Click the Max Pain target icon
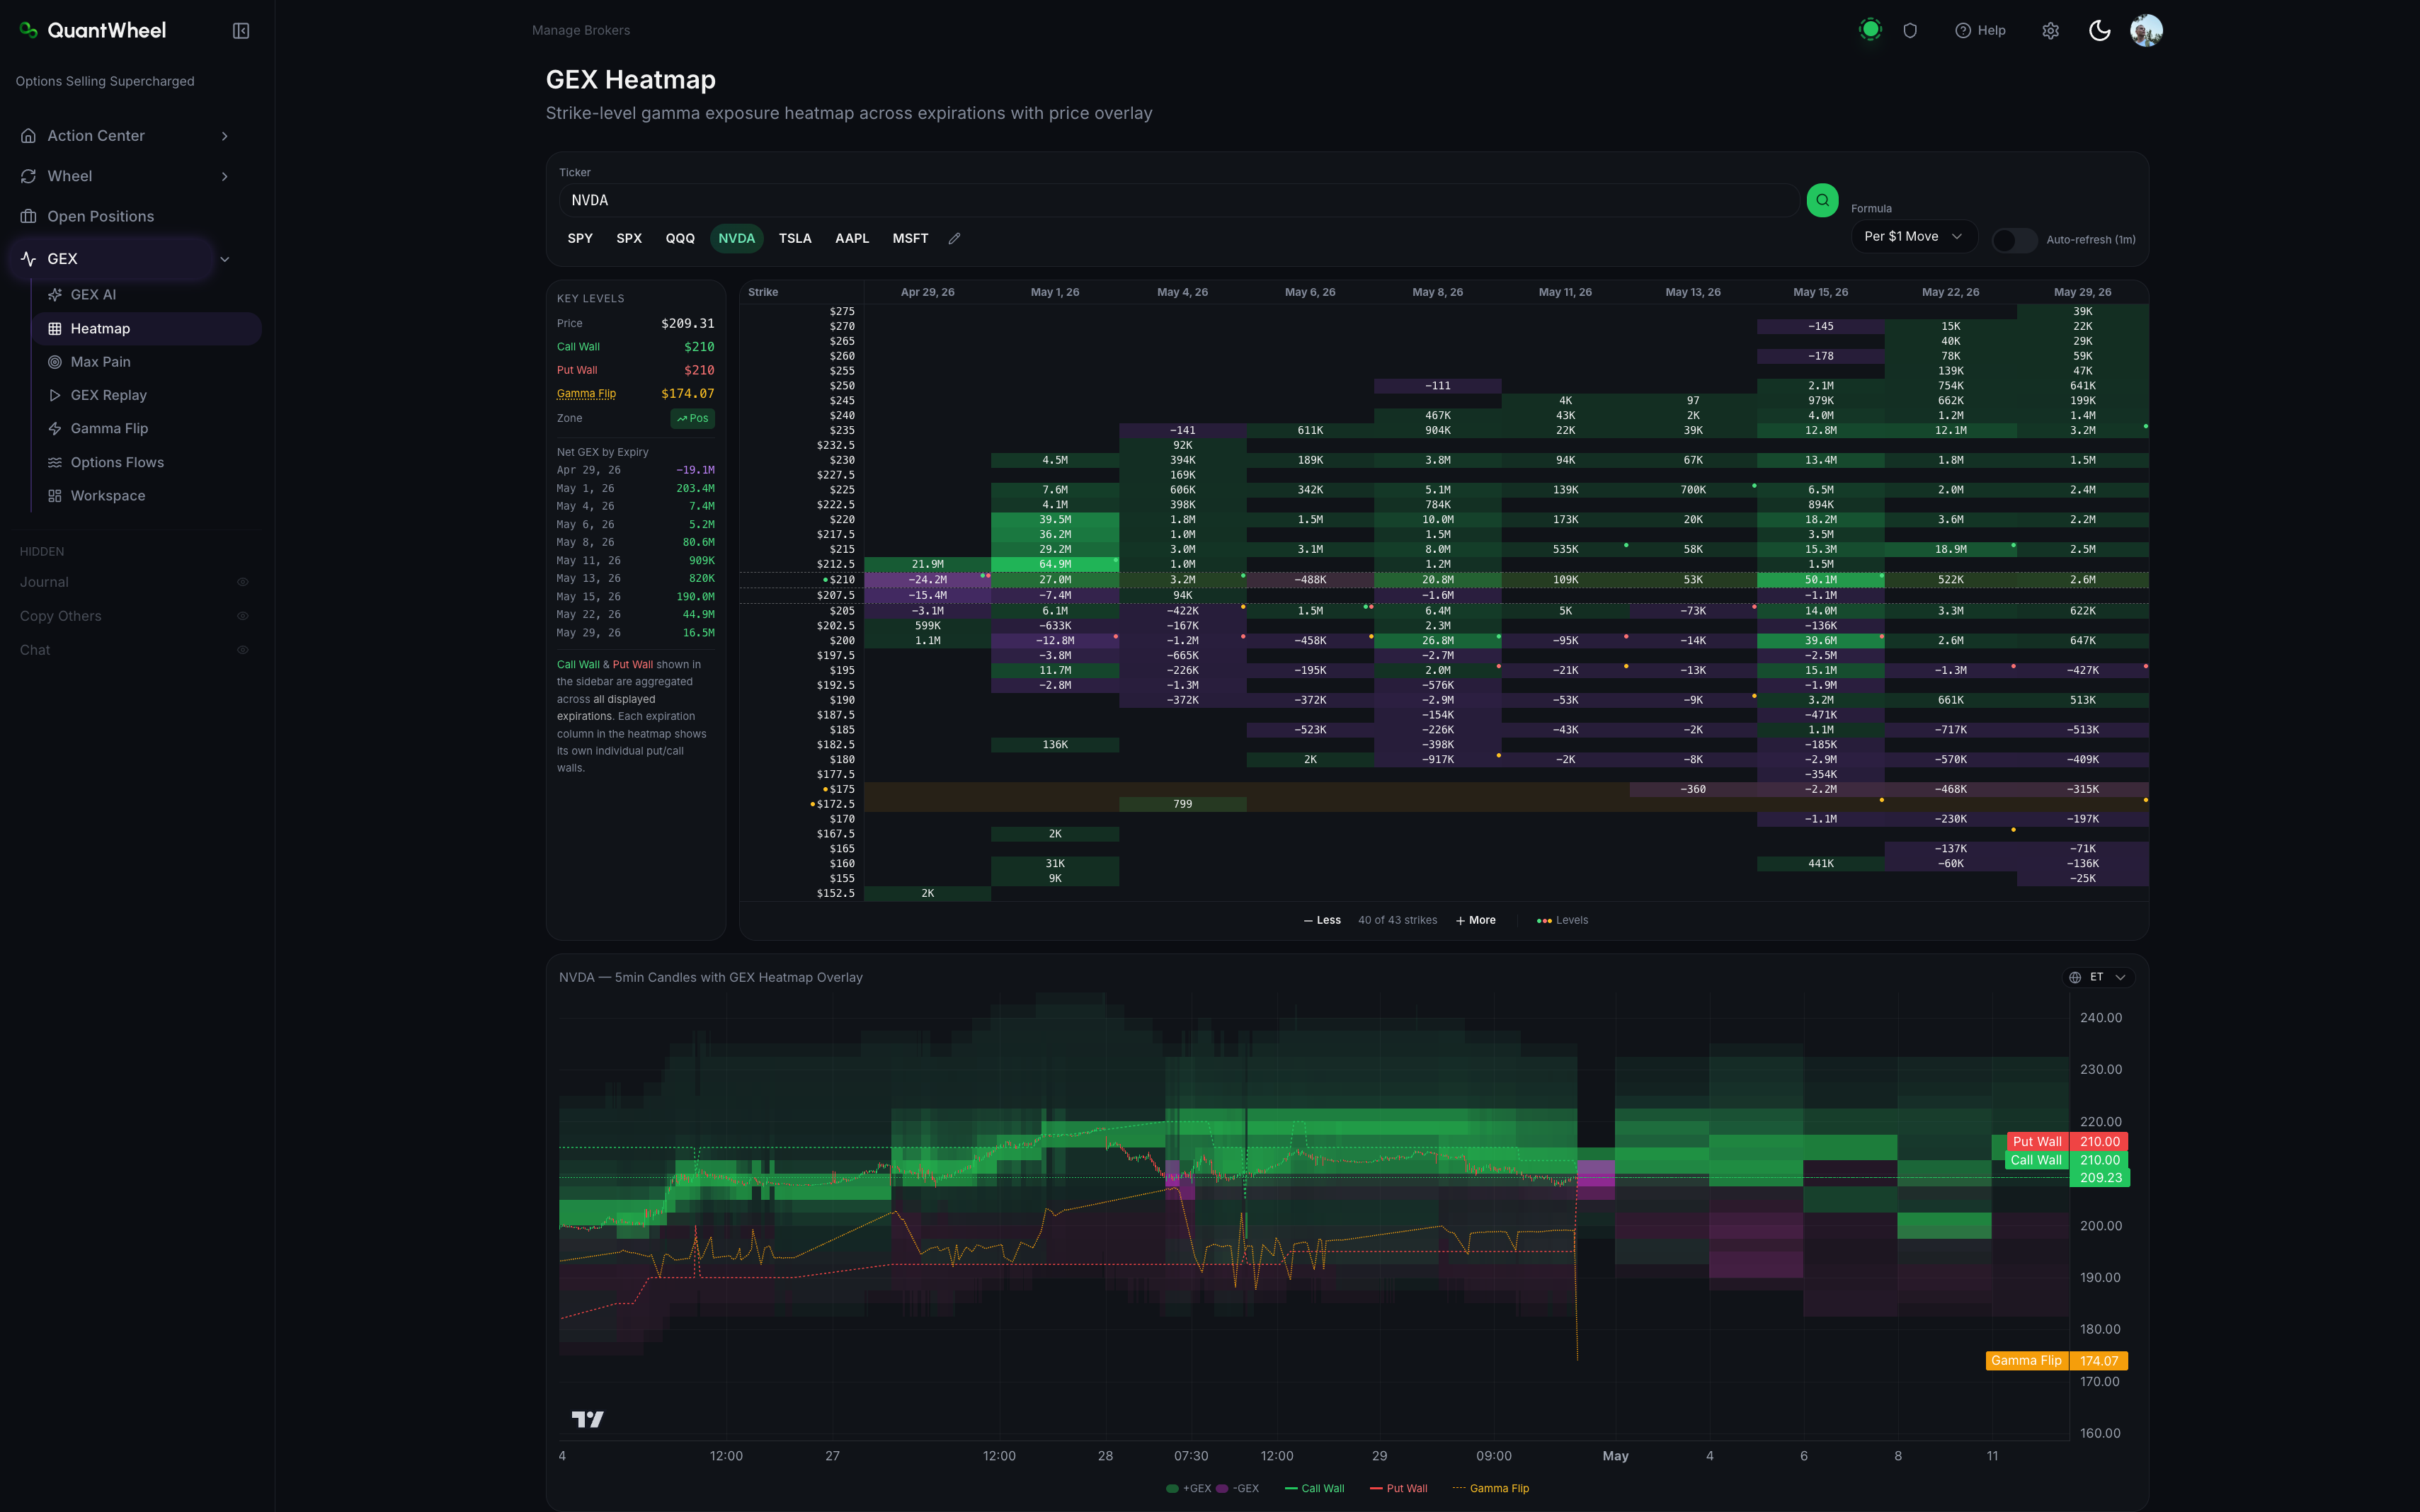Viewport: 2420px width, 1512px height. pyautogui.click(x=55, y=362)
